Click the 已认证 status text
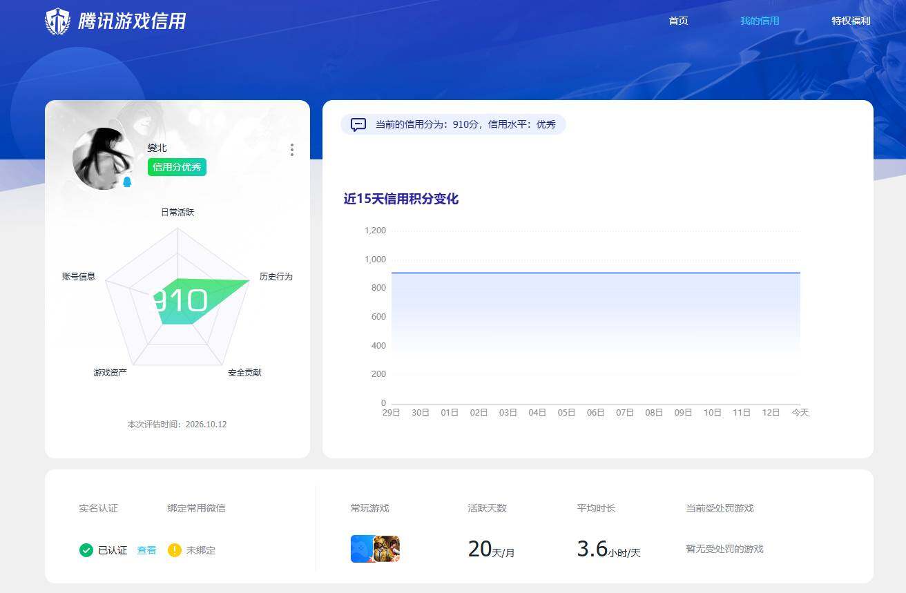 (x=113, y=550)
